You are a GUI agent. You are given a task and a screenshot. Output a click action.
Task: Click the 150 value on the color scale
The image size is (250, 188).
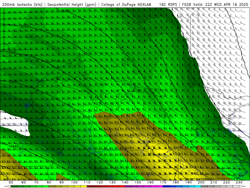coord(138,182)
